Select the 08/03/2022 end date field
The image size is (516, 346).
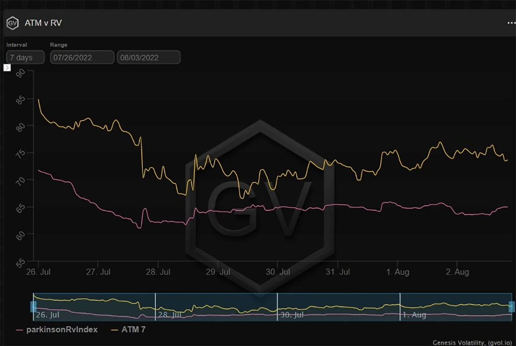click(x=149, y=57)
